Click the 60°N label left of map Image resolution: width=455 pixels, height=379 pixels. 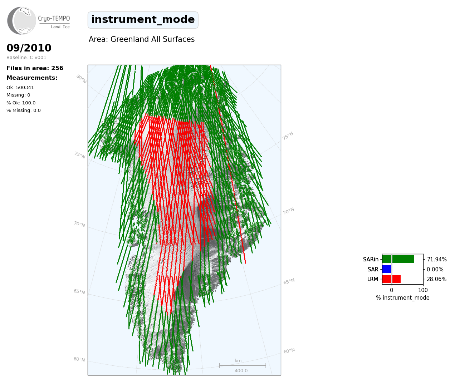79,359
